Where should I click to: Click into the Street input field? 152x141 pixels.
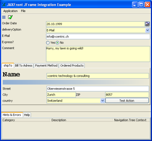click(x=98, y=89)
